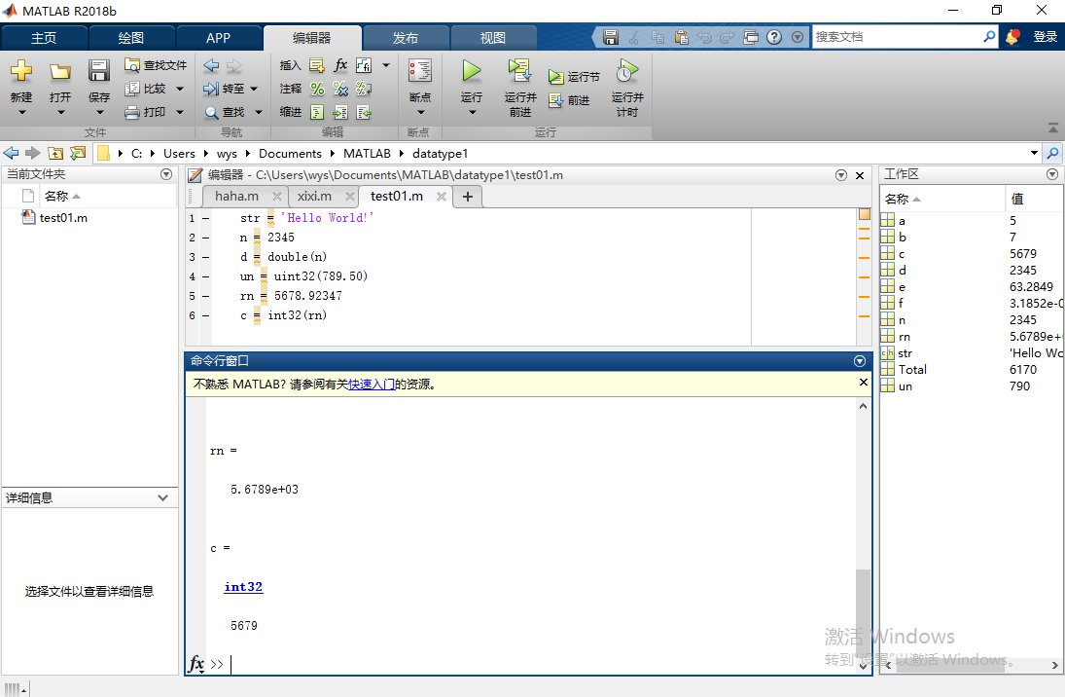Open the Command Window actions menu
This screenshot has height=697, width=1065.
pos(859,361)
